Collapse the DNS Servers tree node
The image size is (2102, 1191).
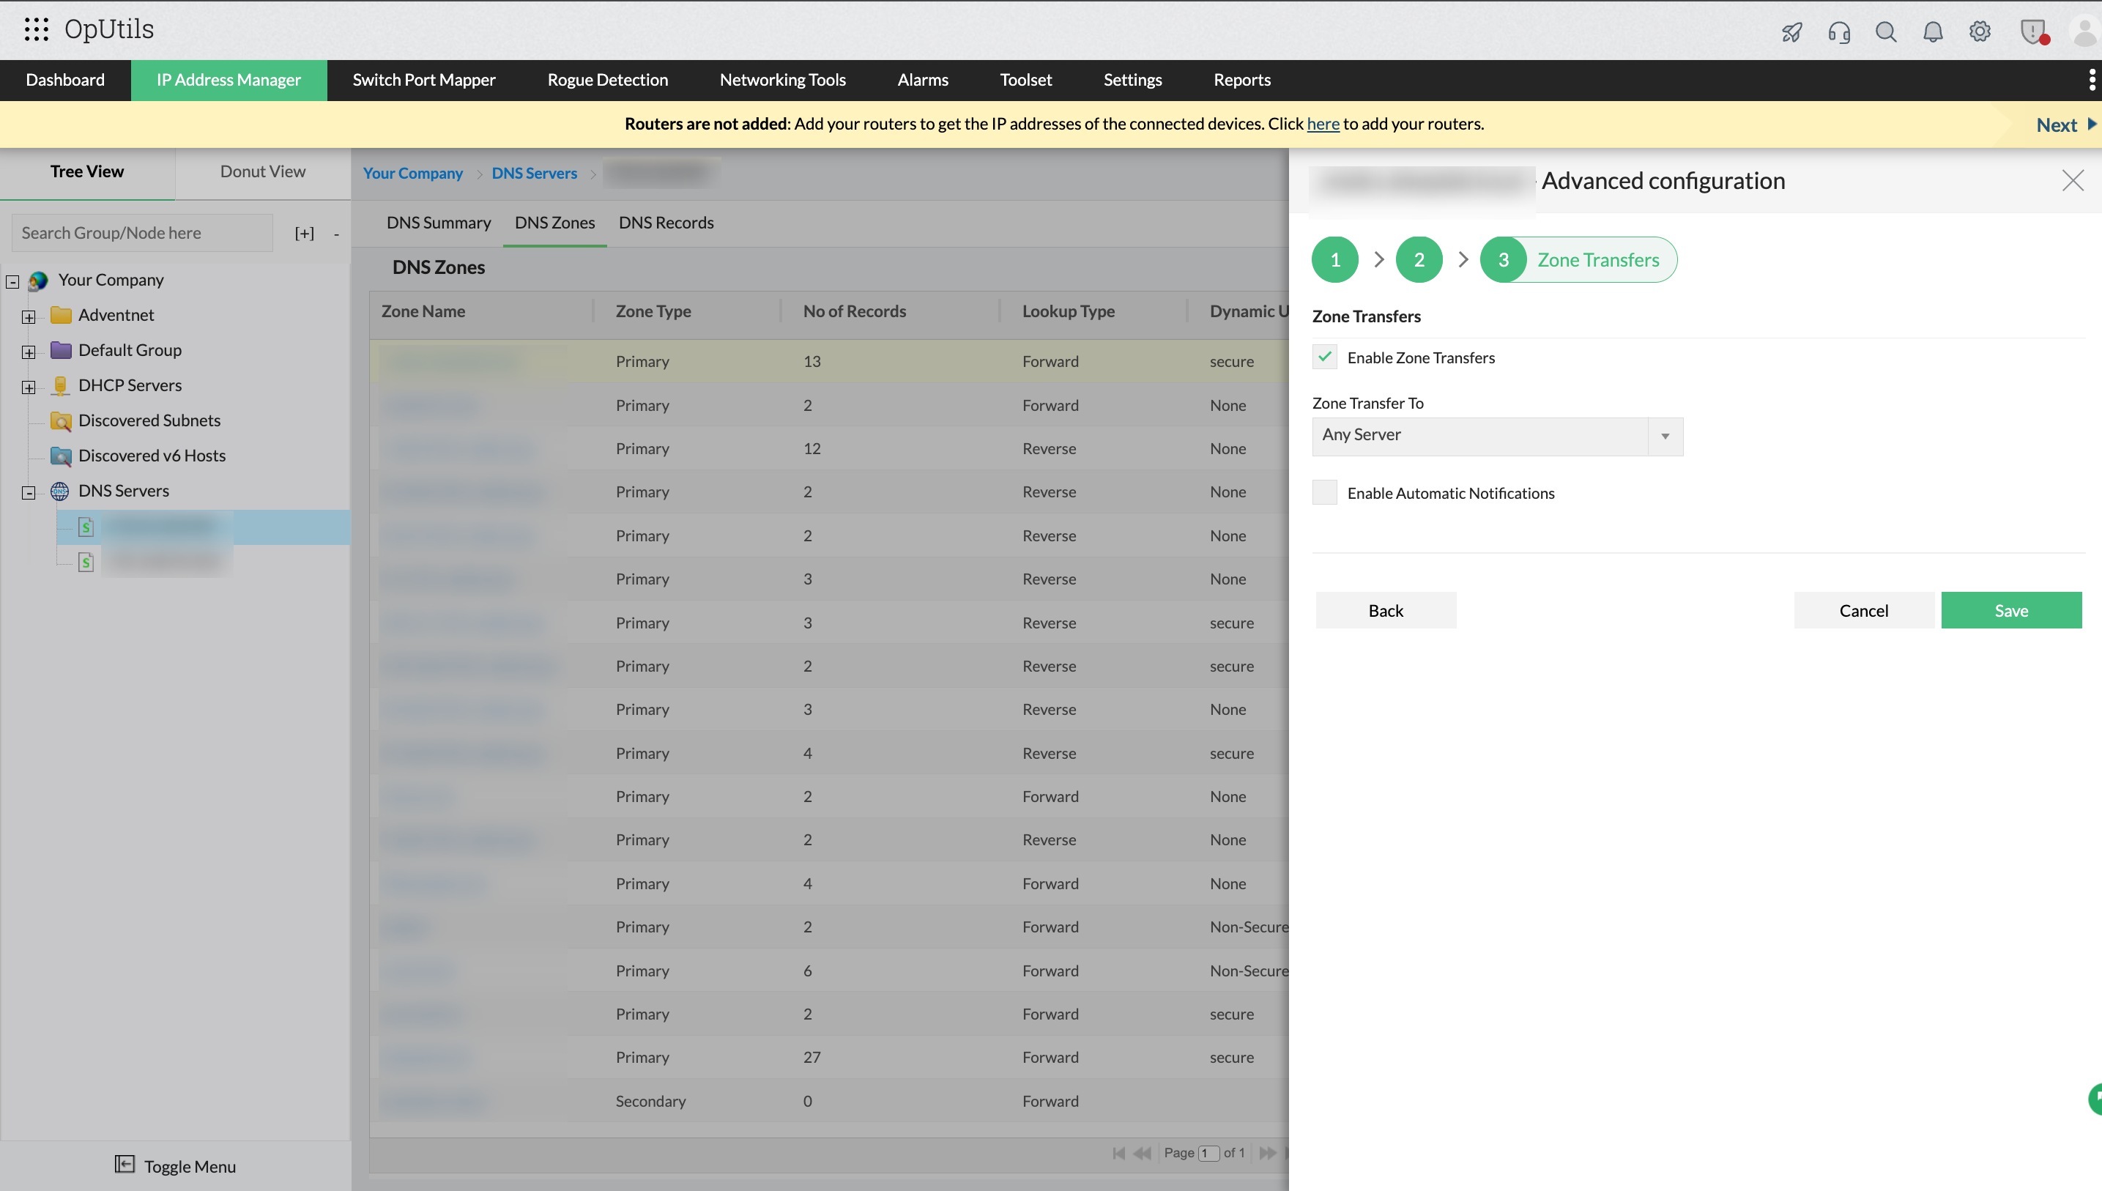29,492
